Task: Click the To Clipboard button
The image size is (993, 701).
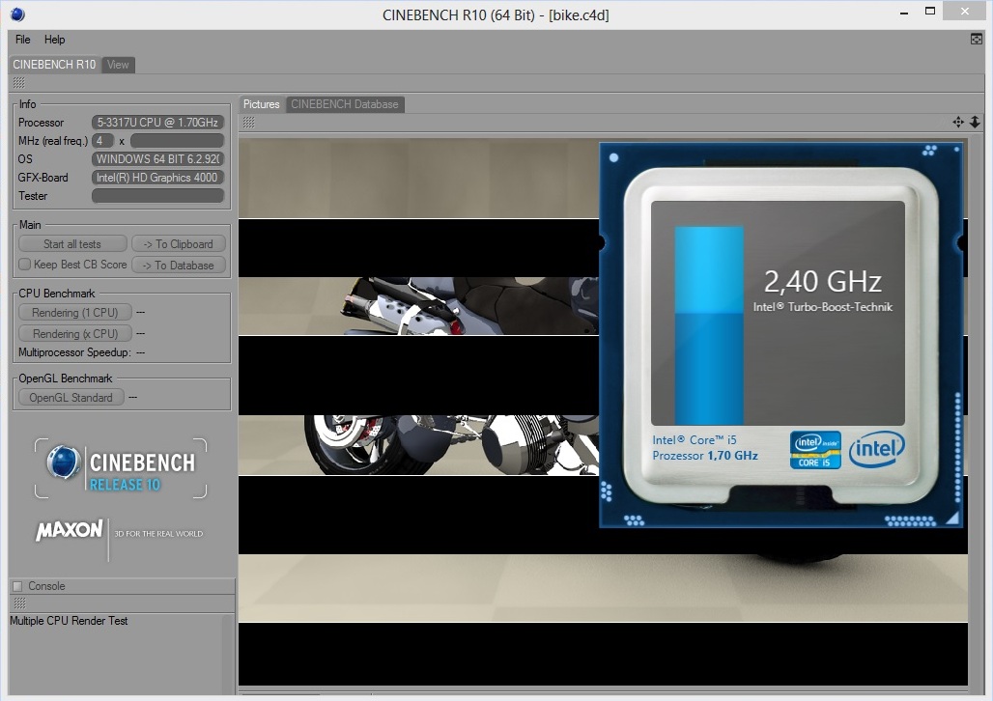Action: click(179, 243)
